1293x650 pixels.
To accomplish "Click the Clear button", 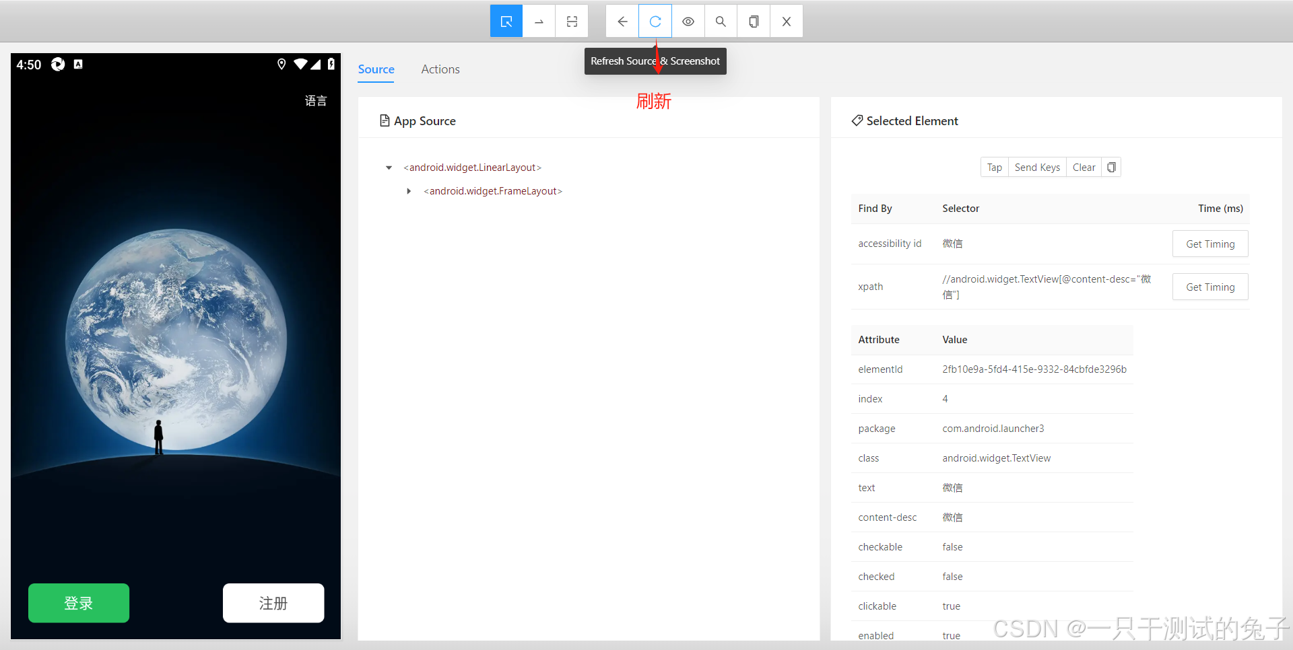I will (1084, 168).
